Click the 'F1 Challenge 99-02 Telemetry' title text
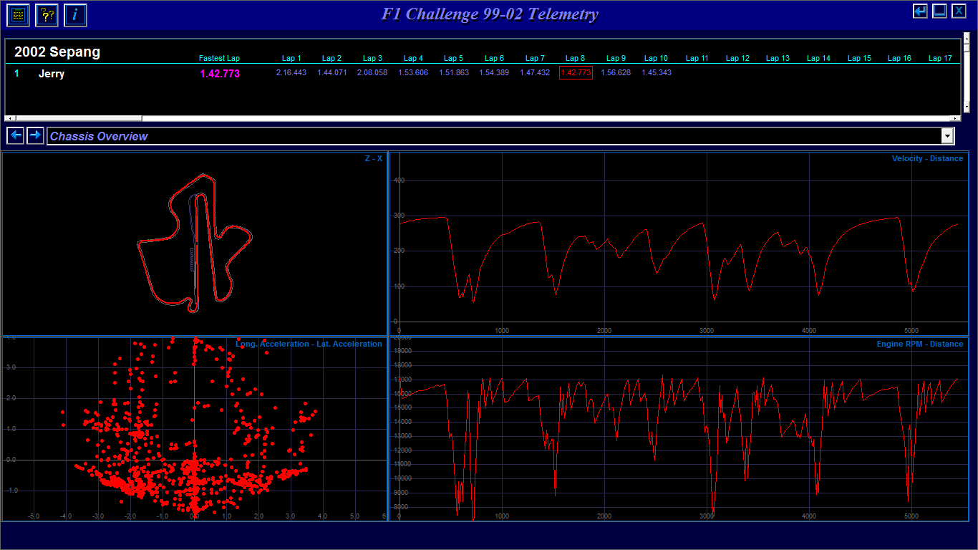Screen dimensions: 978x550 (489, 14)
